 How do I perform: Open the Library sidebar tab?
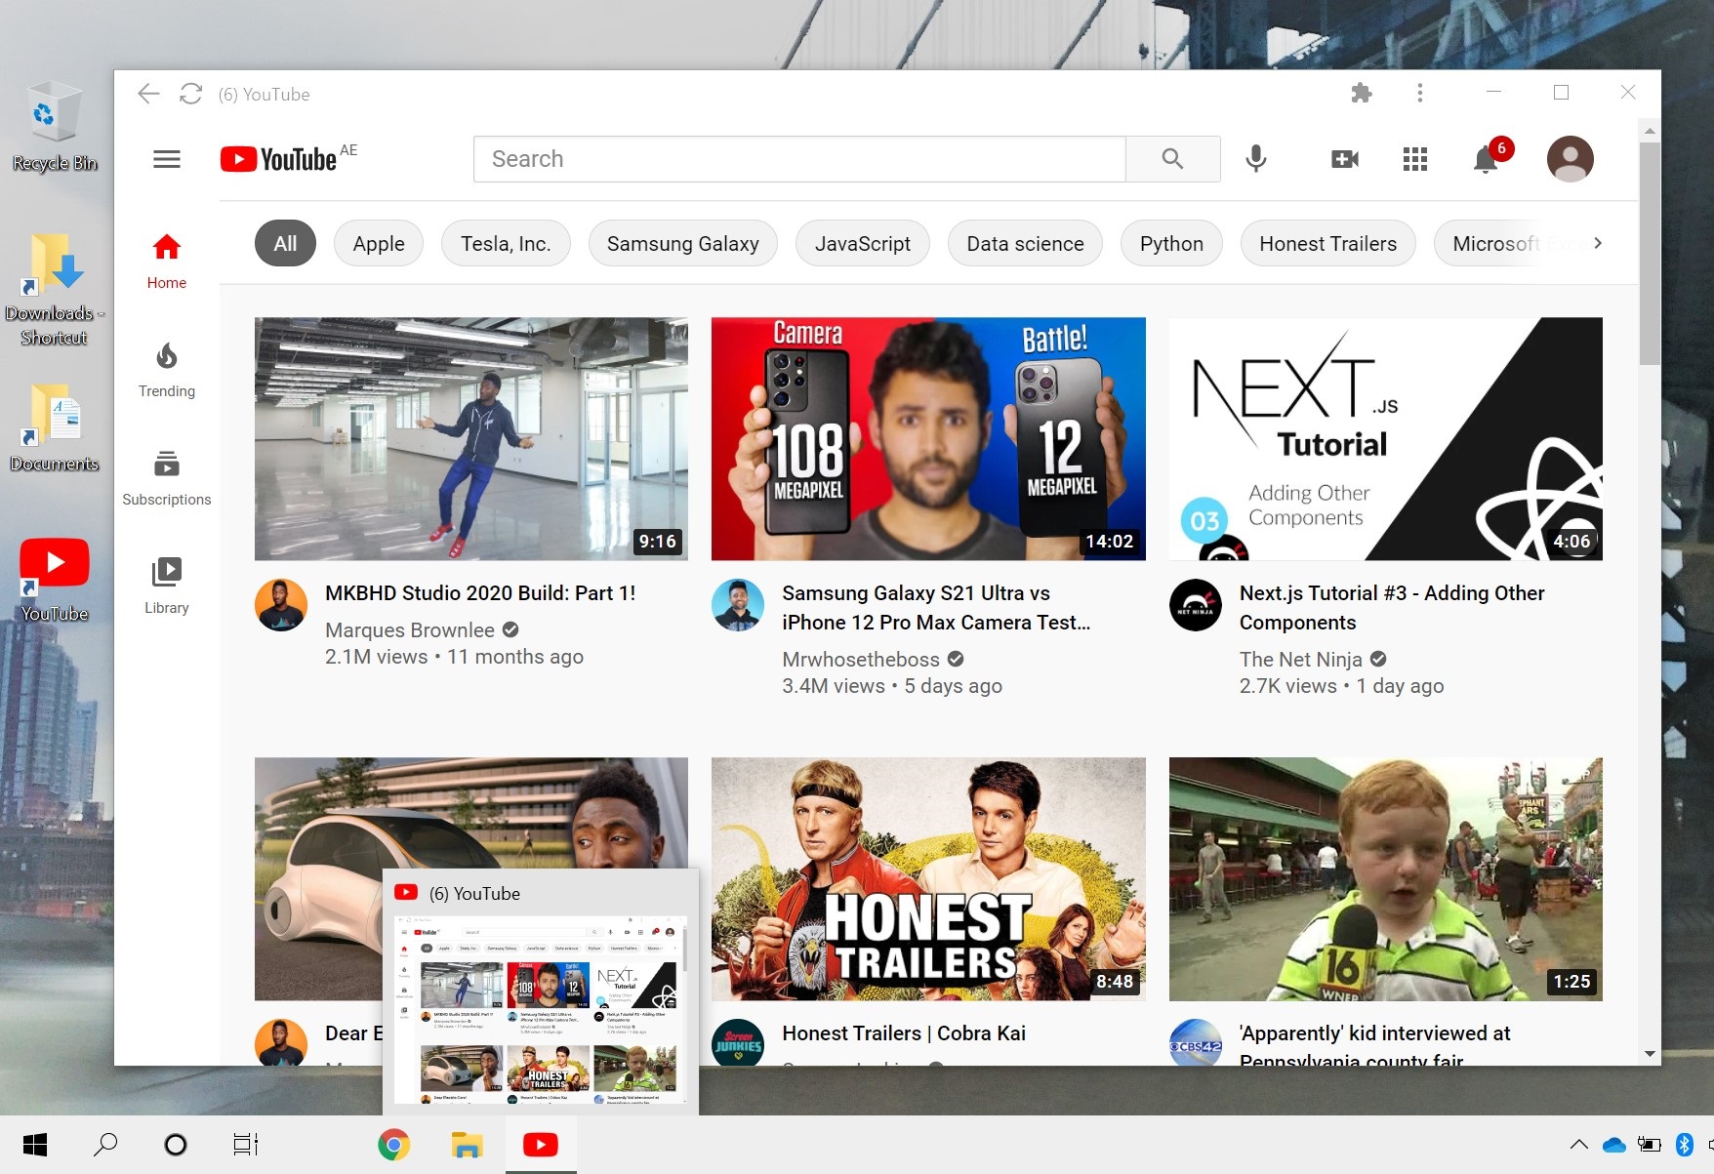pos(167,586)
